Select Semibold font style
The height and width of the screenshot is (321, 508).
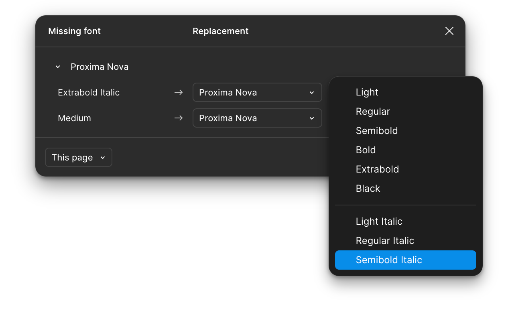tap(406, 131)
